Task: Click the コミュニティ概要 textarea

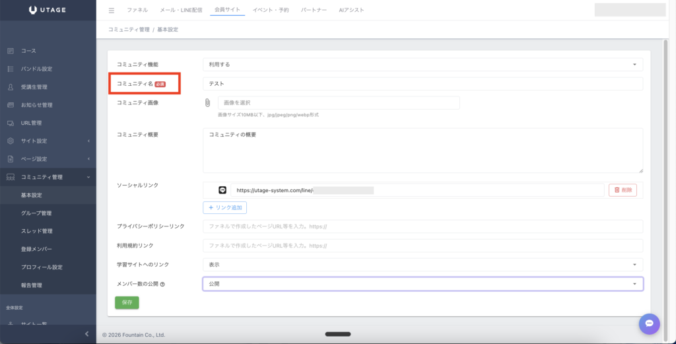Action: click(423, 151)
